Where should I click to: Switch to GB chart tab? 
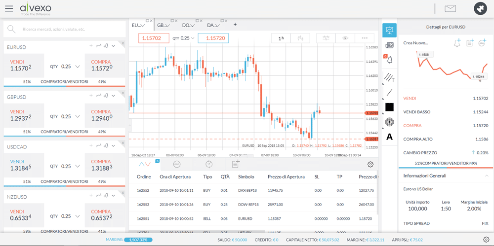164,25
